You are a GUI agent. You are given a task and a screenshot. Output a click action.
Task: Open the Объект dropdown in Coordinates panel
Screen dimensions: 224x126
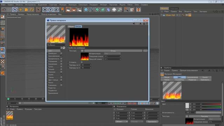[x=121, y=121]
